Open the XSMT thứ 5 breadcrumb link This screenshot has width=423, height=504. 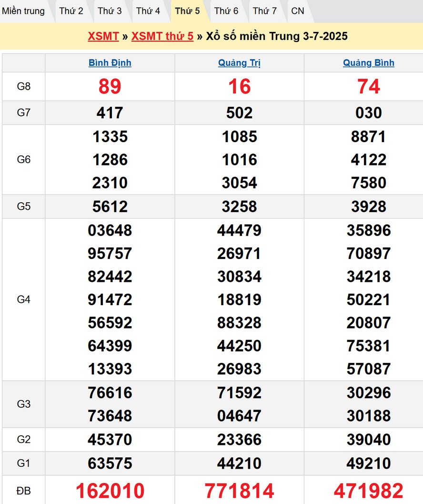click(162, 36)
